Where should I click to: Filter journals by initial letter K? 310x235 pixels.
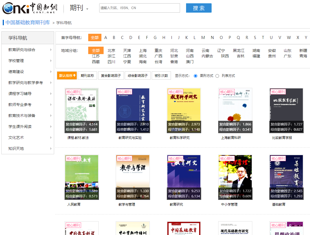click(x=186, y=38)
